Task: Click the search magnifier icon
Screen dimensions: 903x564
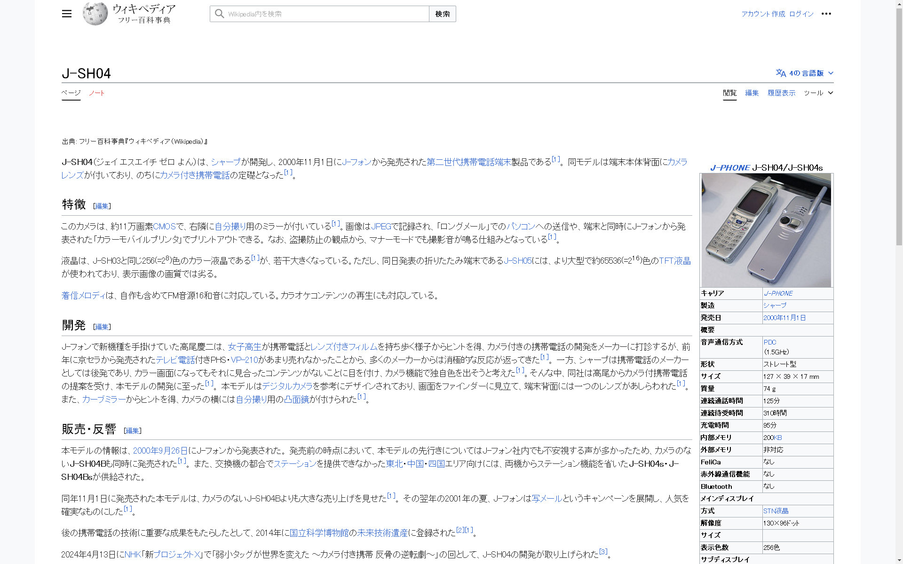Action: 219,14
